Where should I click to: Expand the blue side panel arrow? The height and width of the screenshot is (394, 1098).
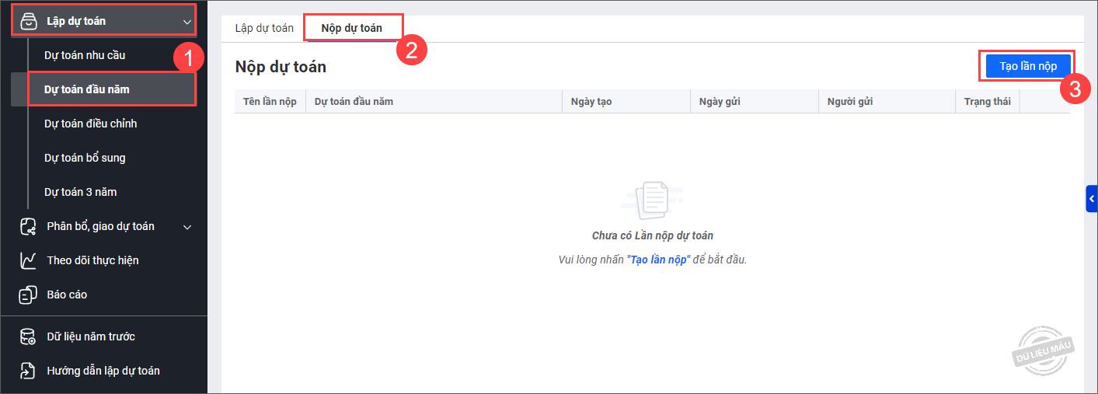pyautogui.click(x=1091, y=199)
